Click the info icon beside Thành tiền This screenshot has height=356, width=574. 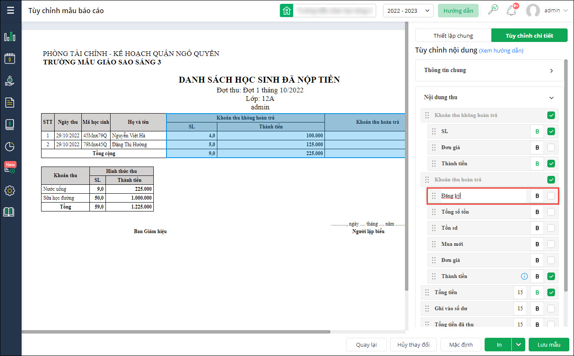(524, 276)
